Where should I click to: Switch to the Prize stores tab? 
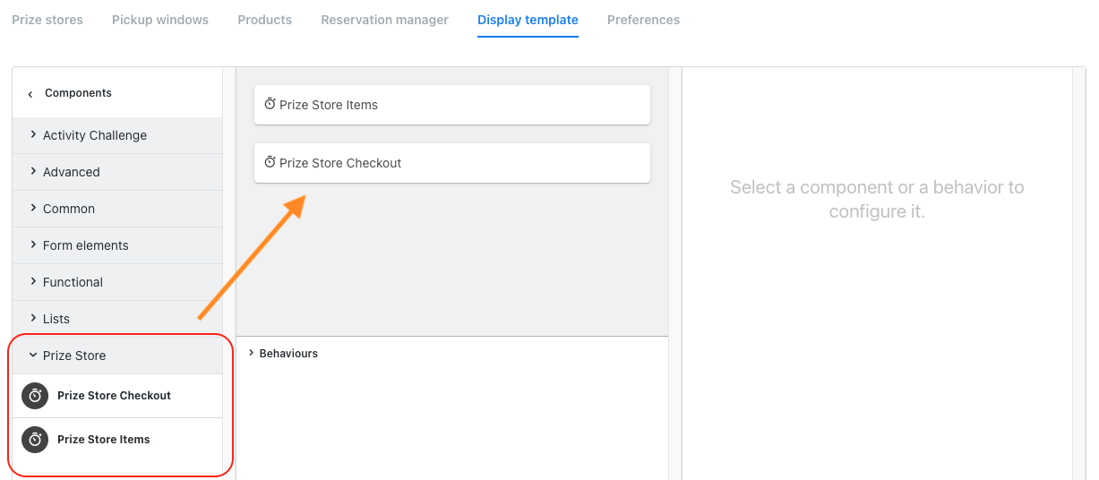[47, 20]
